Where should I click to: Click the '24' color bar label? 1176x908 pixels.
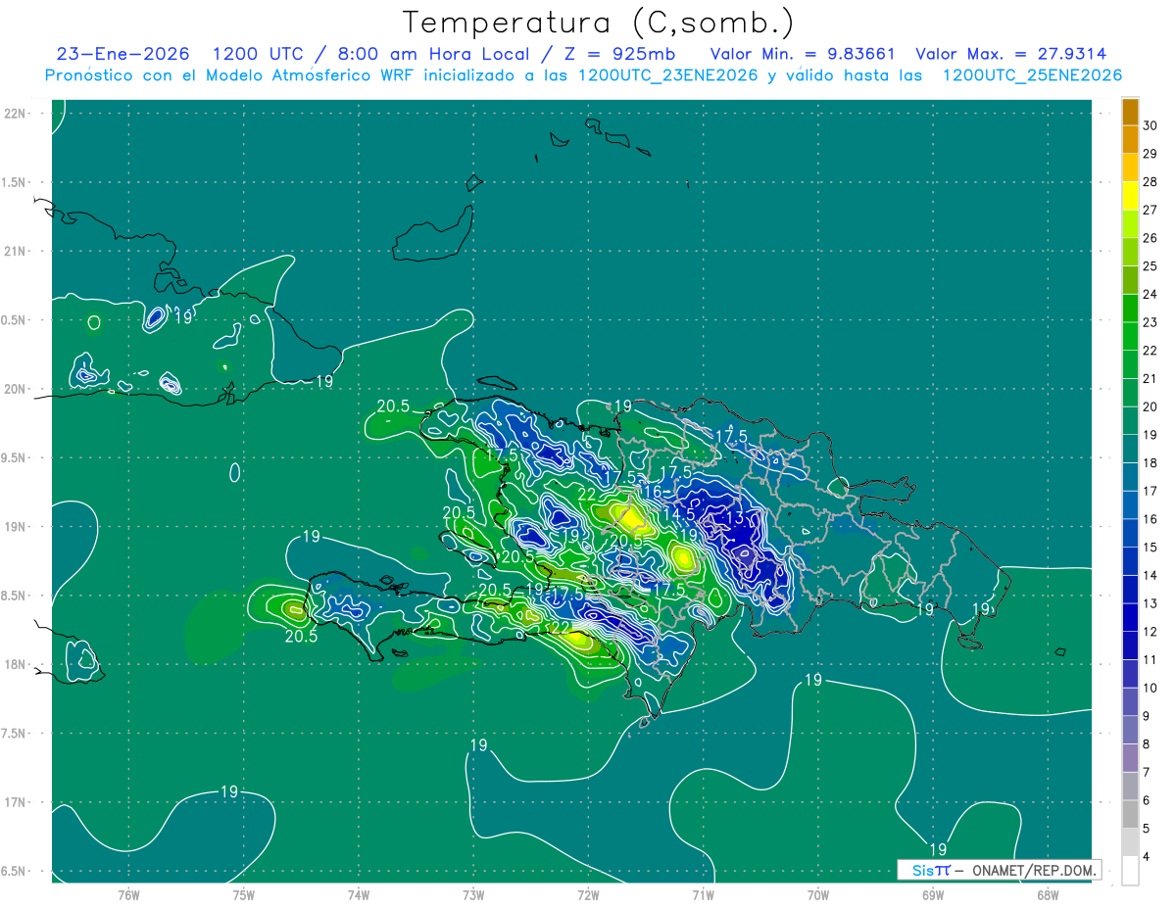pos(1151,294)
